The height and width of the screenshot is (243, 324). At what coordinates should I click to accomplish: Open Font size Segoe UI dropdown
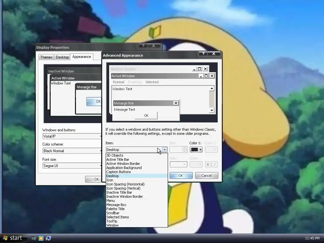72,166
